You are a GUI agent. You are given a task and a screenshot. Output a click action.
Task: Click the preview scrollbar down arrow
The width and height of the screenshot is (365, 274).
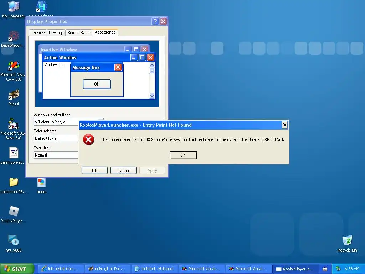click(152, 96)
